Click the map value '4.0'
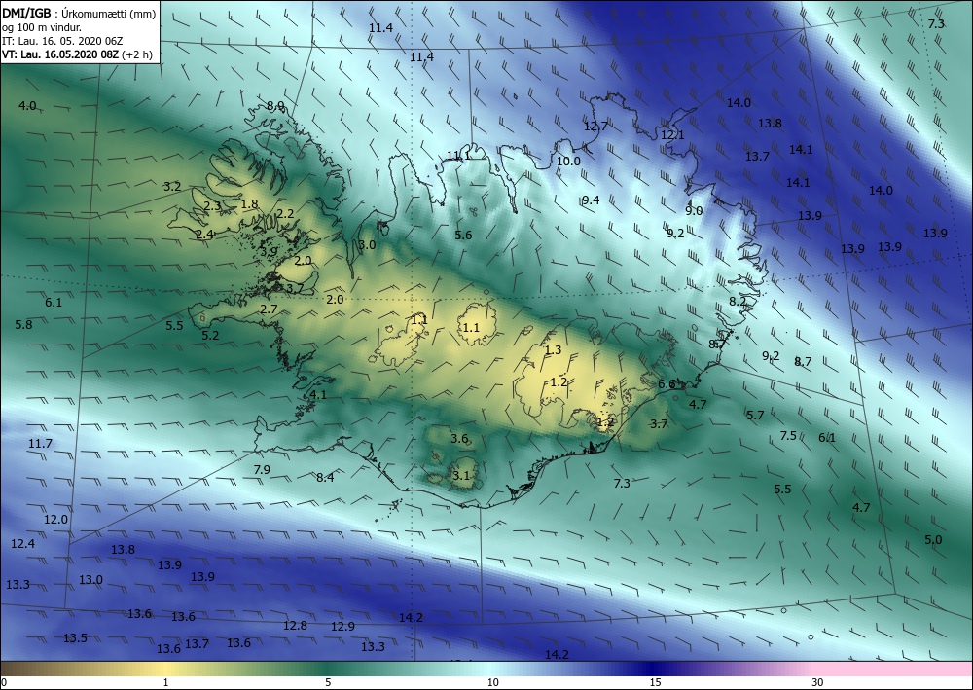 (x=27, y=105)
